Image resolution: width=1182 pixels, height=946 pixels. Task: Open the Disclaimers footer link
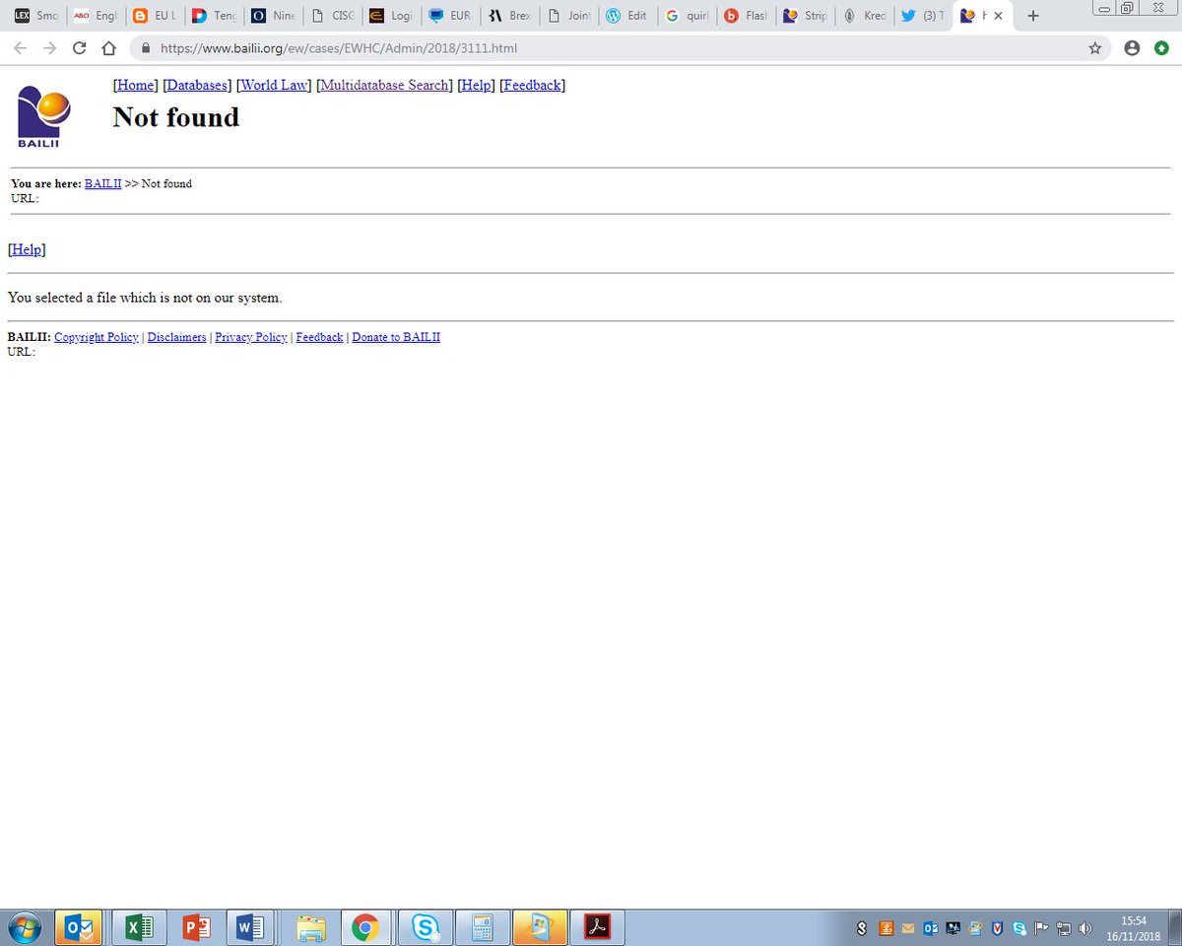pos(177,337)
